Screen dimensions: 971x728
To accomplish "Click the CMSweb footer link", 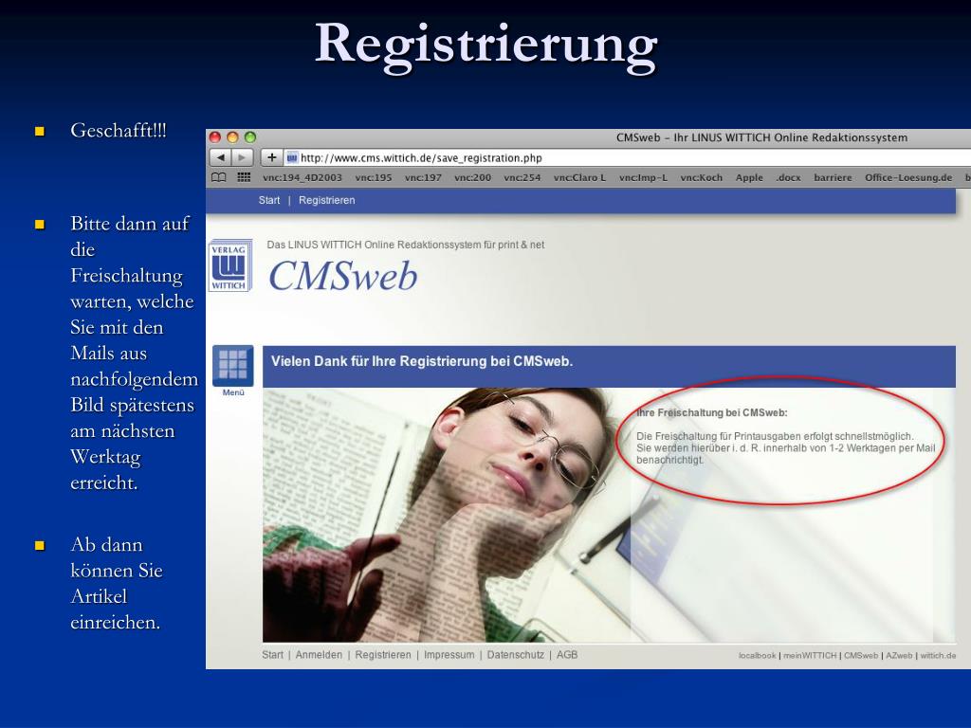I will click(861, 656).
